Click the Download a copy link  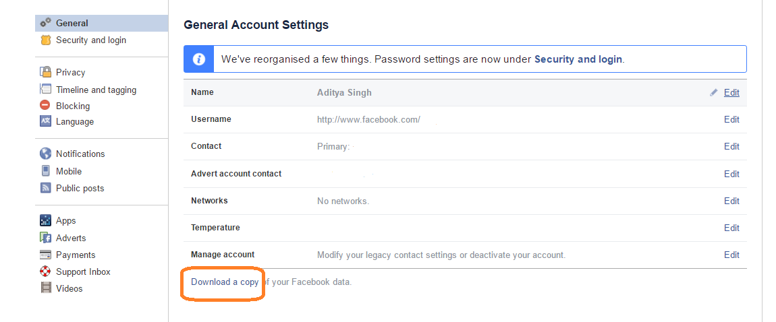[x=225, y=282]
